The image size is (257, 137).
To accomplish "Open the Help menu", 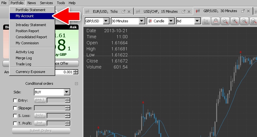I will 72,3.
